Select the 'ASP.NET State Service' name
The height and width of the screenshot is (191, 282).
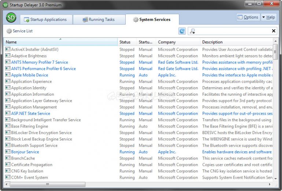coord(30,114)
